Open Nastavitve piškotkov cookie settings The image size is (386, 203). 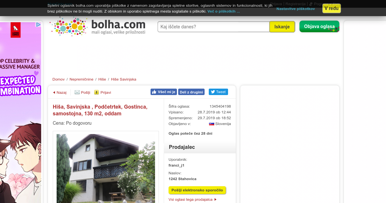[x=296, y=9]
